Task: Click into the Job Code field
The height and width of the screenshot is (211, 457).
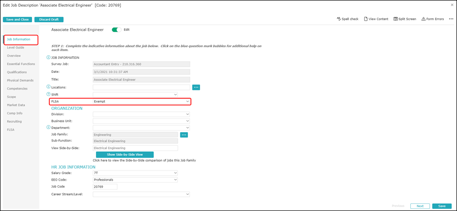Action: (105, 187)
